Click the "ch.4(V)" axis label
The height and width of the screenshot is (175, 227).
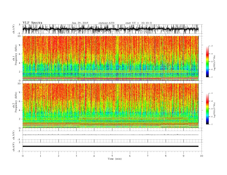[x=14, y=147]
